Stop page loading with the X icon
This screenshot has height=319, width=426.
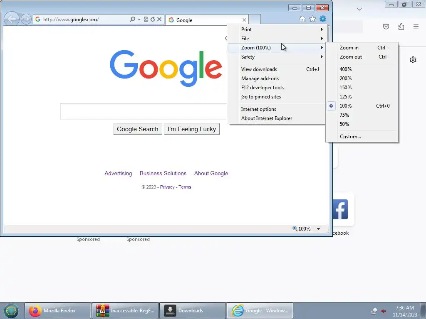(159, 19)
